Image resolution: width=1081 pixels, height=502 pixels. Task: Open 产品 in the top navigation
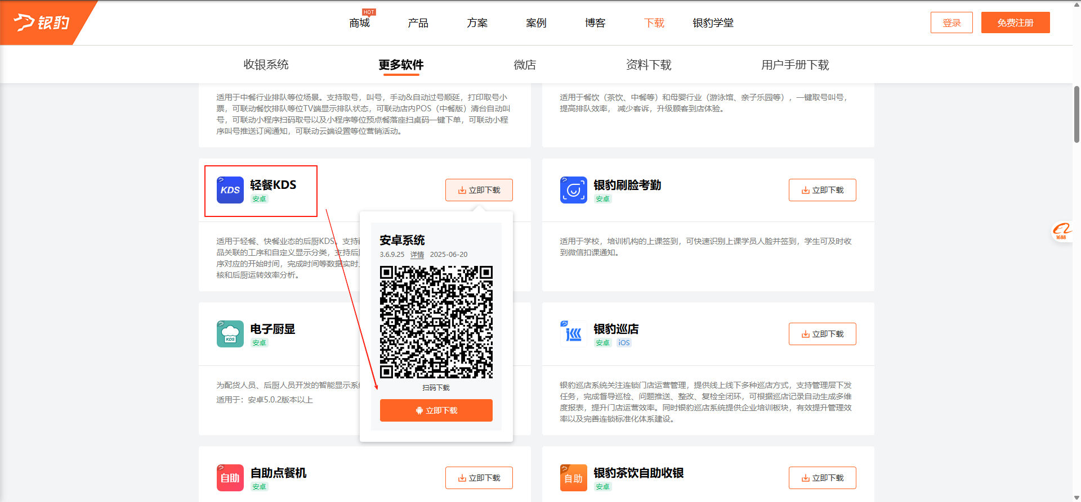tap(418, 23)
